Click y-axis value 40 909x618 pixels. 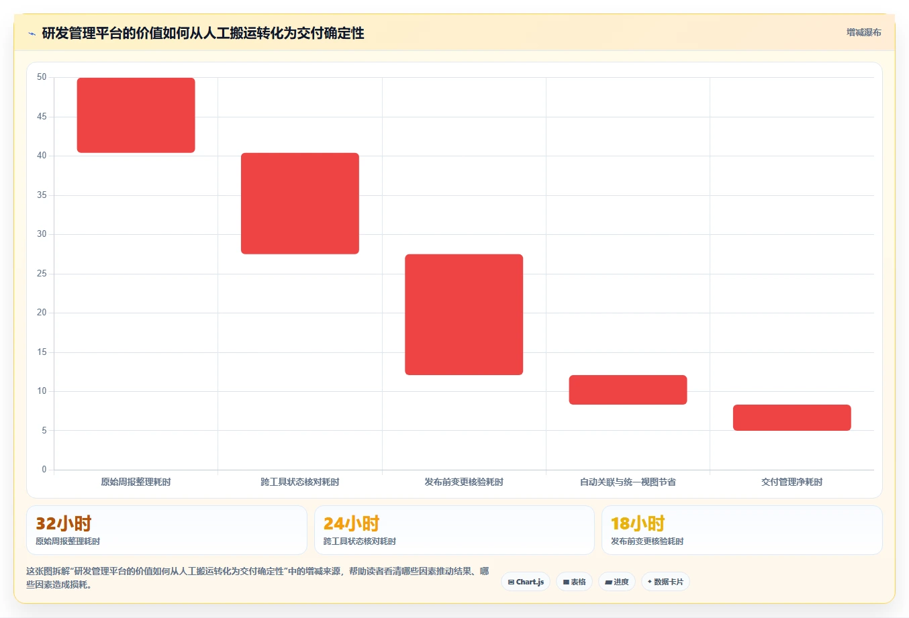pyautogui.click(x=42, y=156)
